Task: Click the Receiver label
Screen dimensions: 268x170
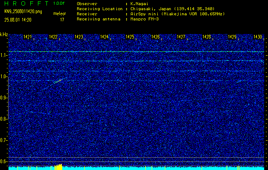Action: click(x=87, y=14)
